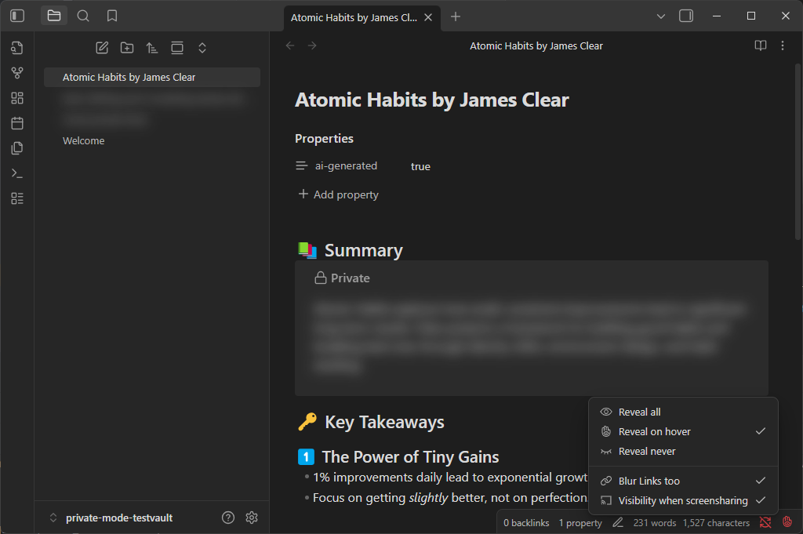Viewport: 803px width, 534px height.
Task: Toggle Blur Links too option
Action: pyautogui.click(x=683, y=481)
